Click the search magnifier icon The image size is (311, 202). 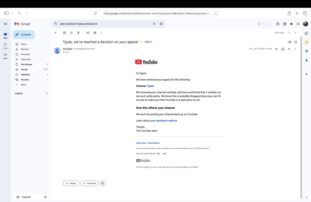pyautogui.click(x=56, y=24)
